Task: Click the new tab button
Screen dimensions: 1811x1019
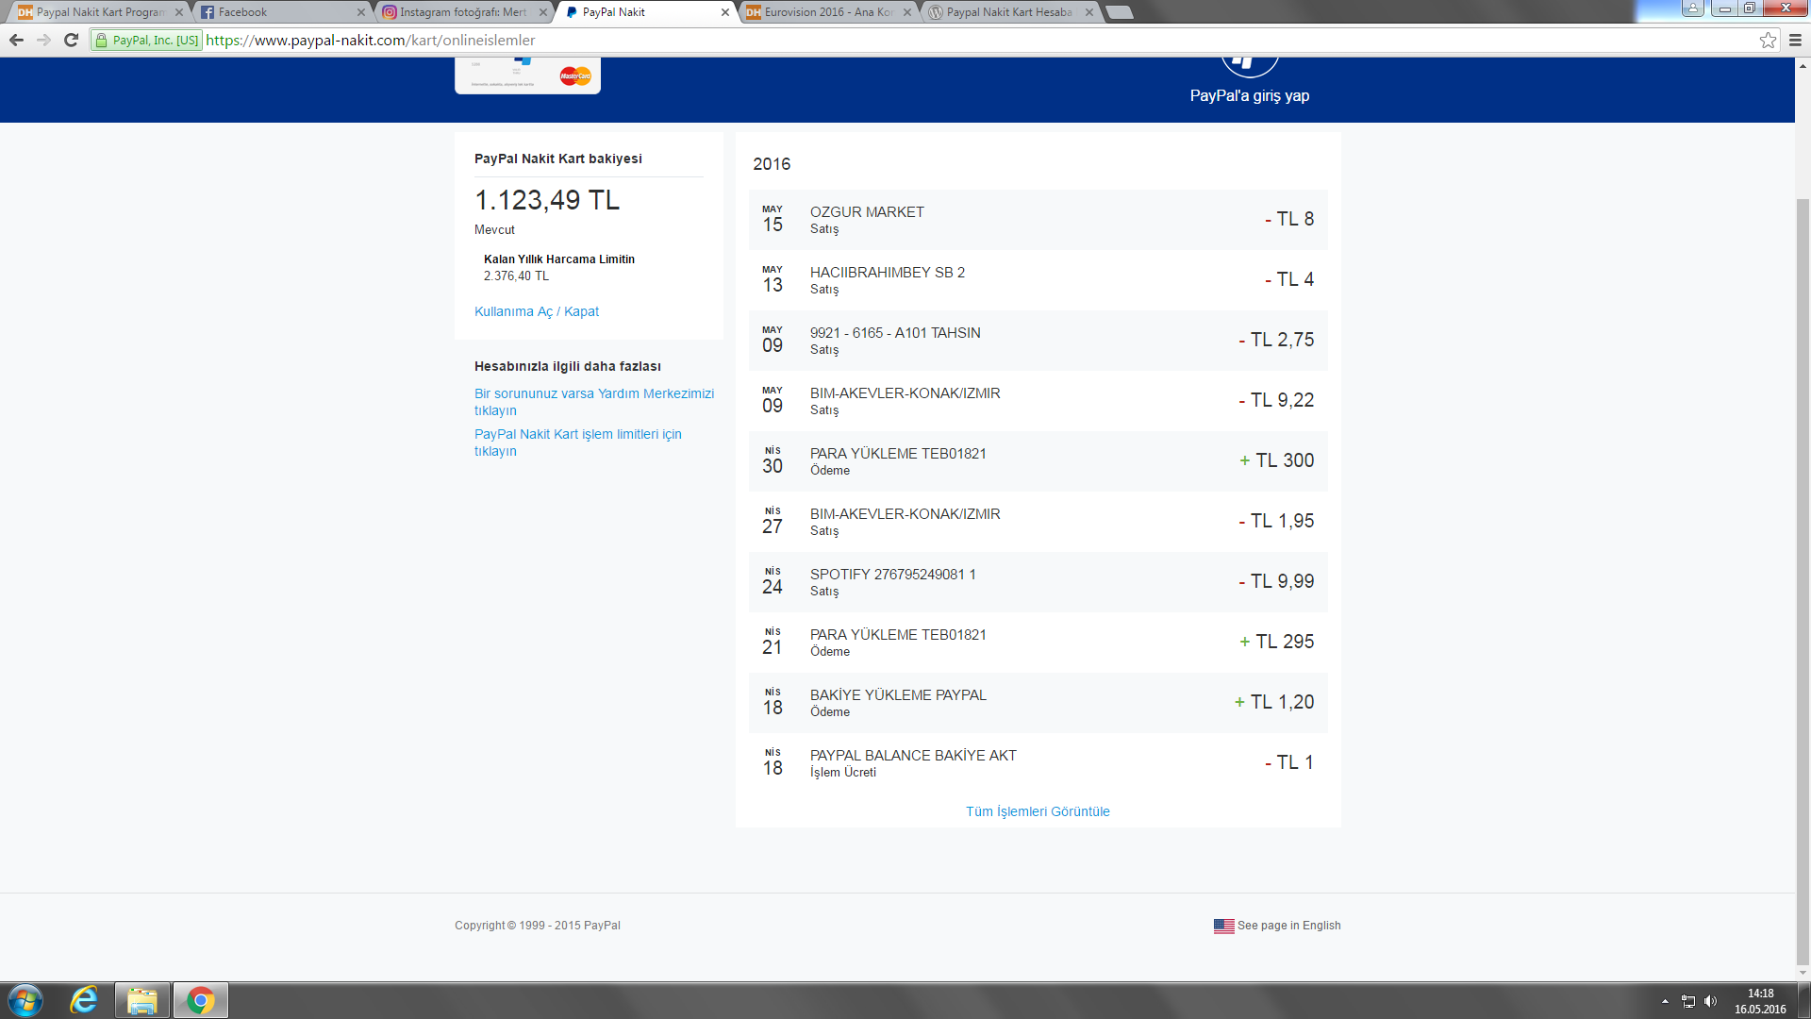Action: [x=1119, y=12]
